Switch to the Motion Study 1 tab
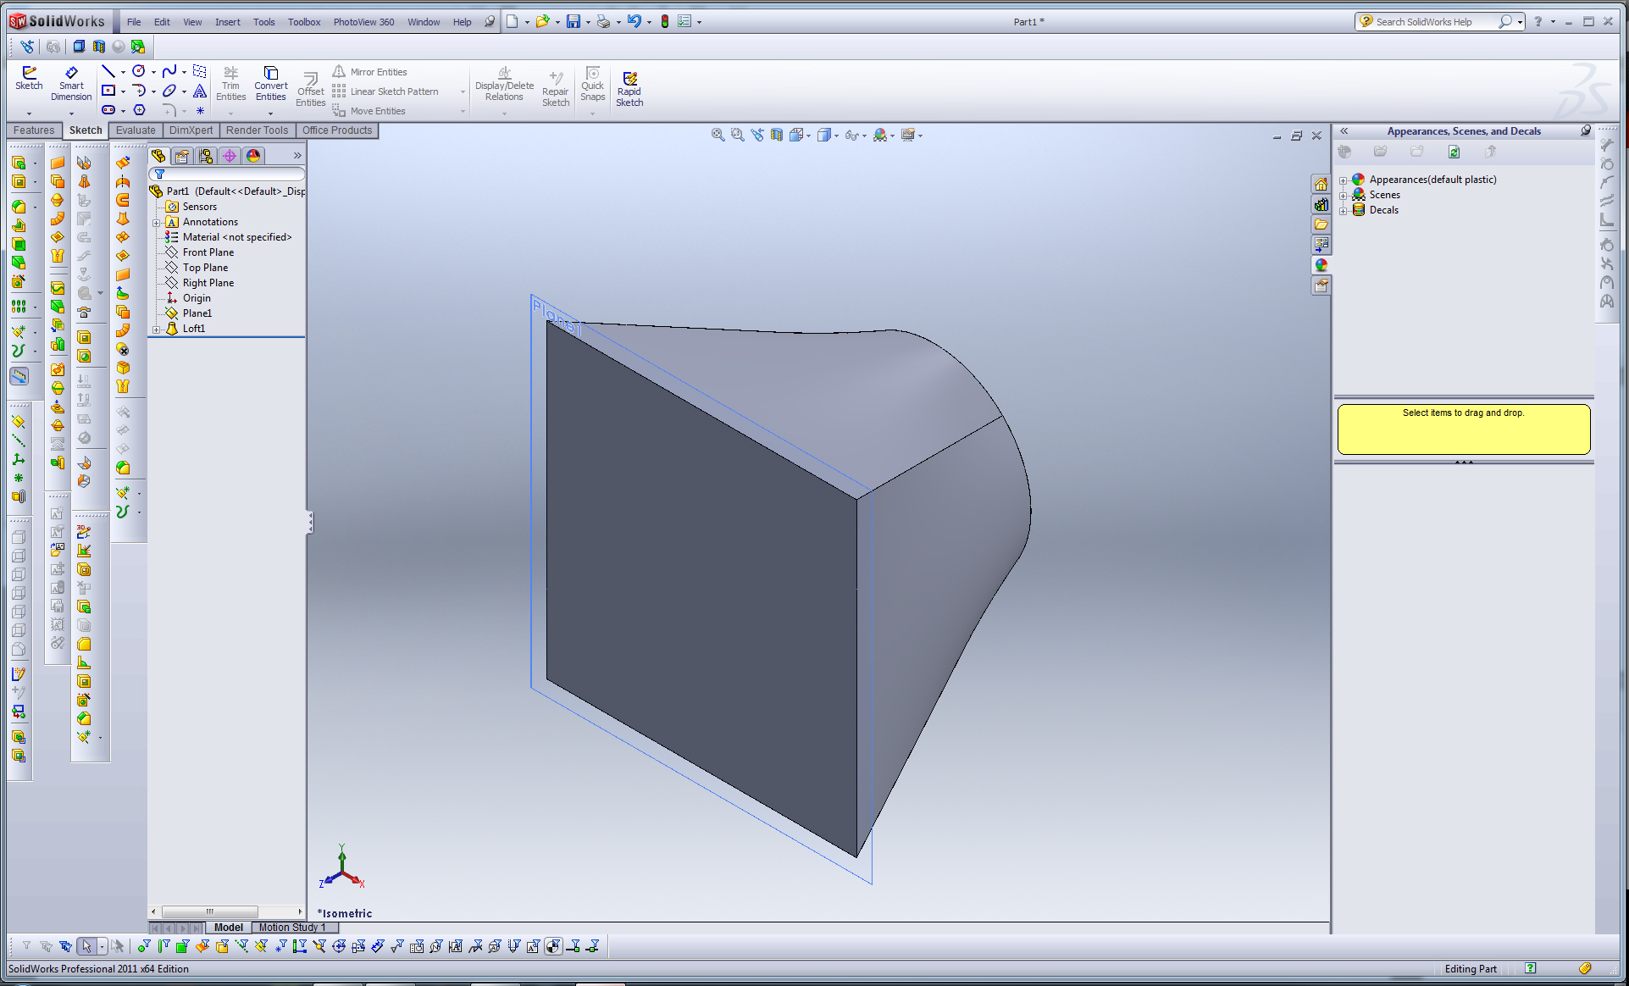Viewport: 1629px width, 986px height. 292,928
